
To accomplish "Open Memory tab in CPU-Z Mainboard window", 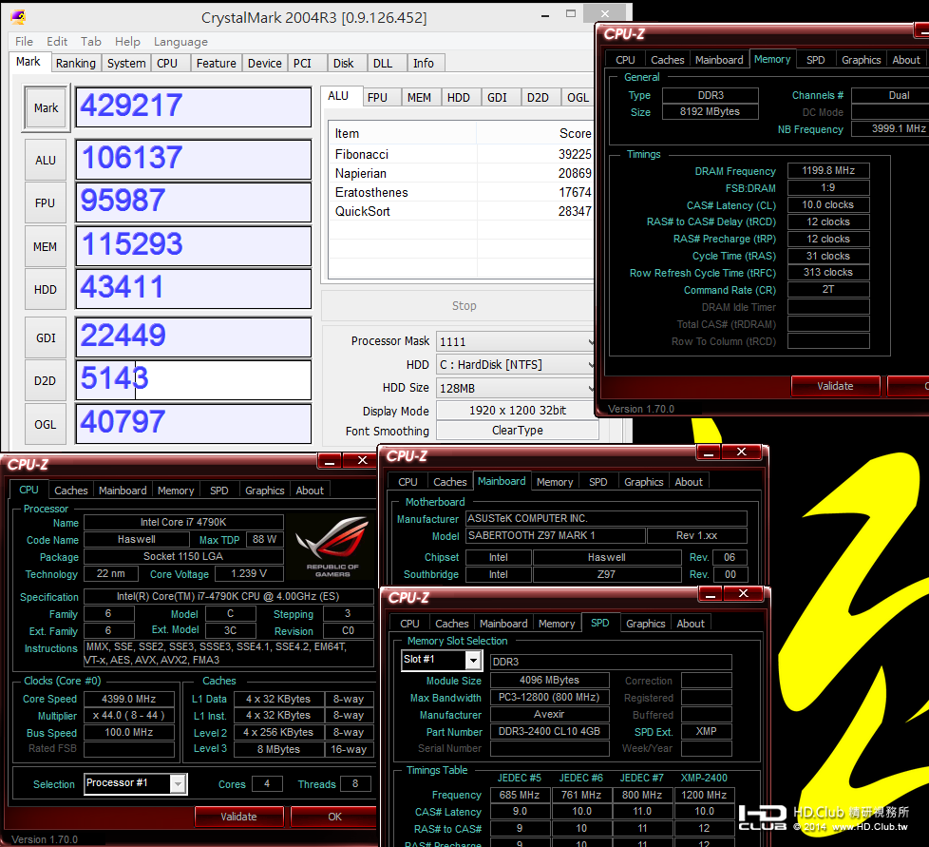I will (x=555, y=482).
